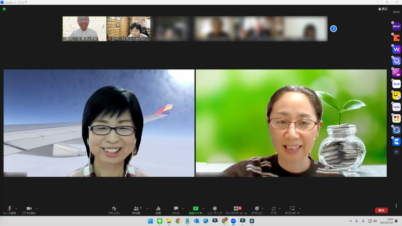Open the Whiteboard (ホワイトボード)
This screenshot has width=402, height=226.
click(x=292, y=210)
